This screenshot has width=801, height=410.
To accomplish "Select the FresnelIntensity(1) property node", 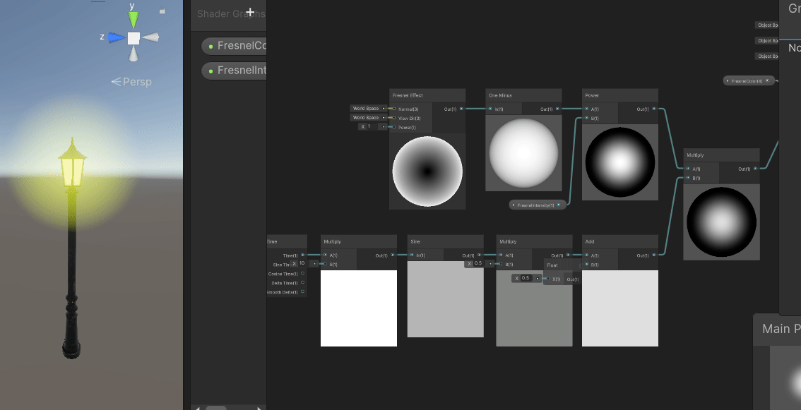I will coord(538,205).
